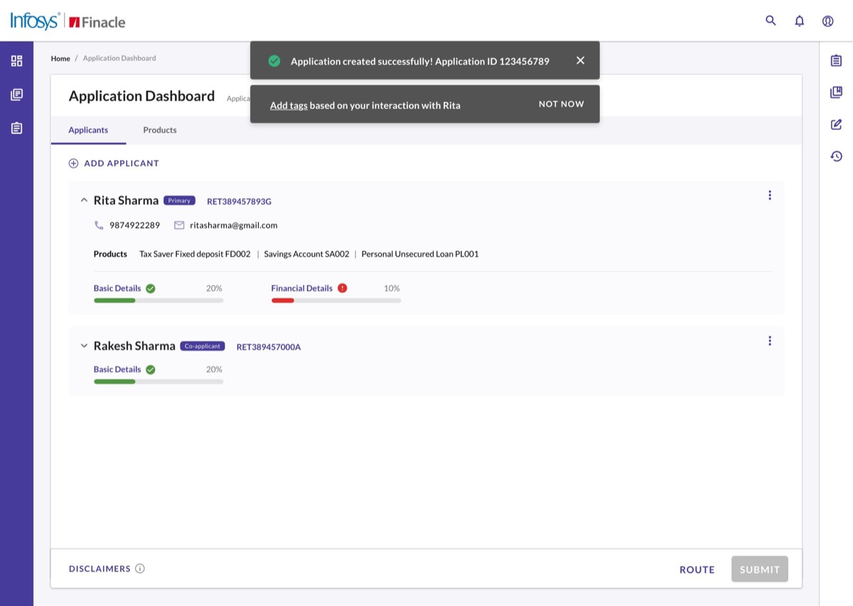Viewport: 853px width, 606px height.
Task: Open Rakesh Sharma's three-dot options menu
Action: (x=769, y=341)
